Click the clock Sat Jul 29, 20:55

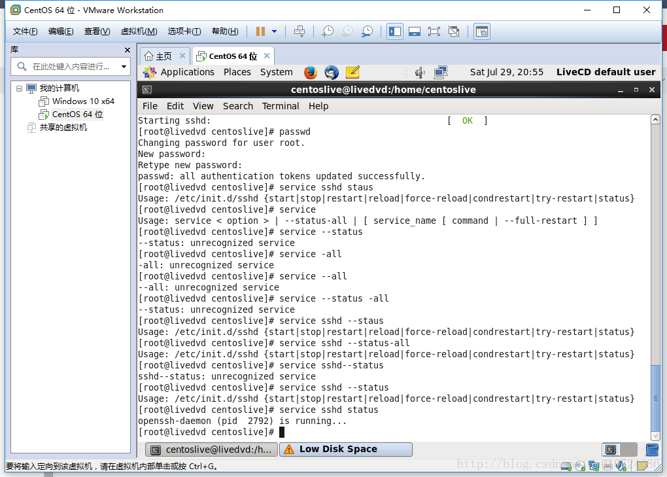pos(507,73)
